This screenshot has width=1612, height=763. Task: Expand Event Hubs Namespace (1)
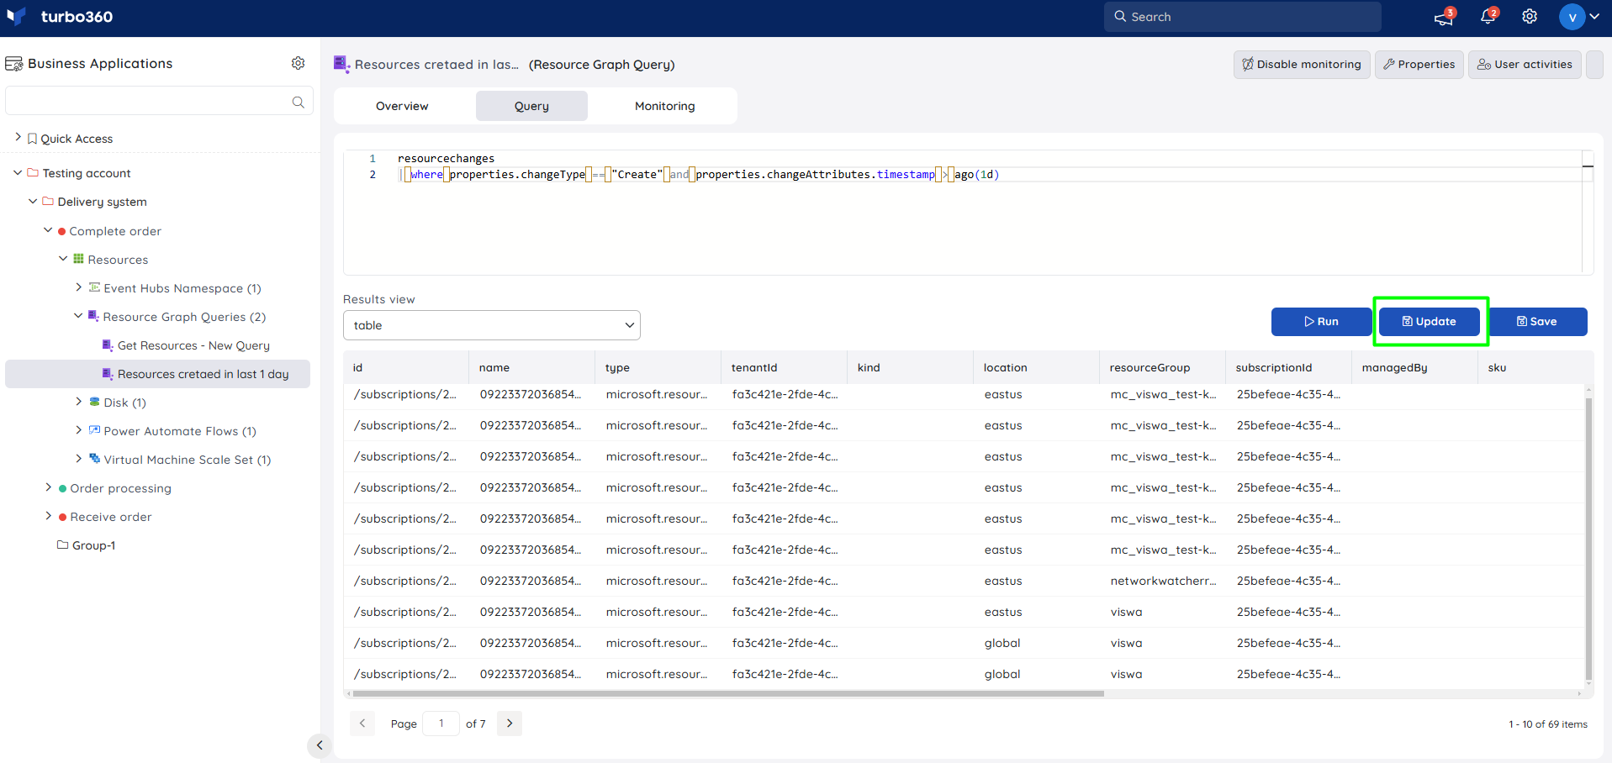click(x=78, y=287)
